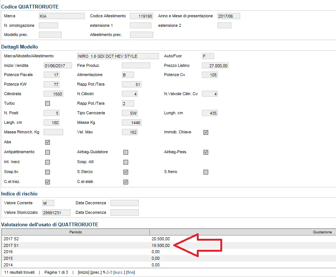The image size is (336, 277).
Task: Click the Modello prec. field
Action: click(50, 35)
